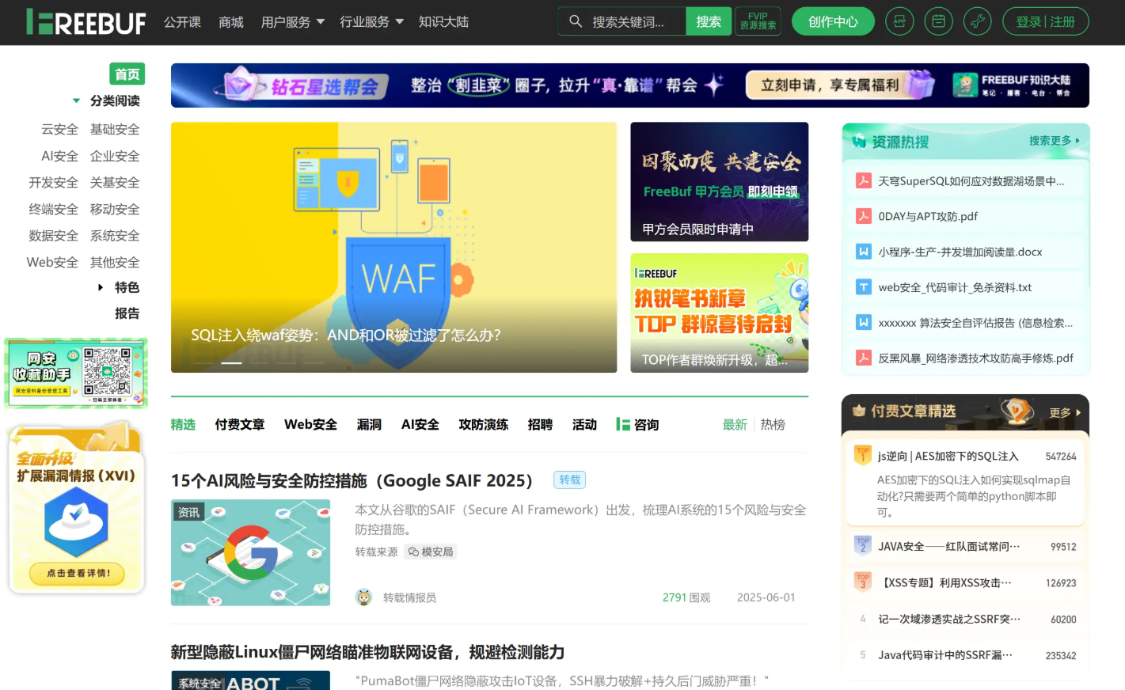1125x690 pixels.
Task: Toggle article sorting to 热榜
Action: [773, 425]
